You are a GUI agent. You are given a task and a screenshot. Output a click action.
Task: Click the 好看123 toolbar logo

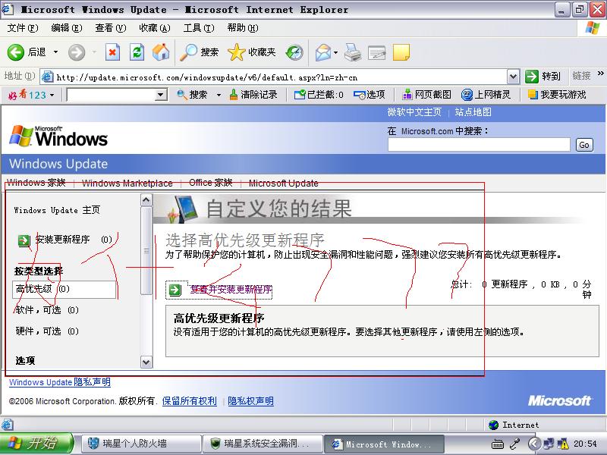[x=27, y=94]
